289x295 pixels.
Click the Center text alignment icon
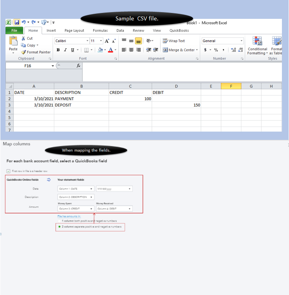pos(131,49)
